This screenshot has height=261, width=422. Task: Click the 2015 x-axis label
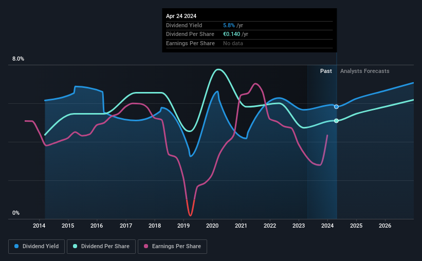tap(68, 226)
